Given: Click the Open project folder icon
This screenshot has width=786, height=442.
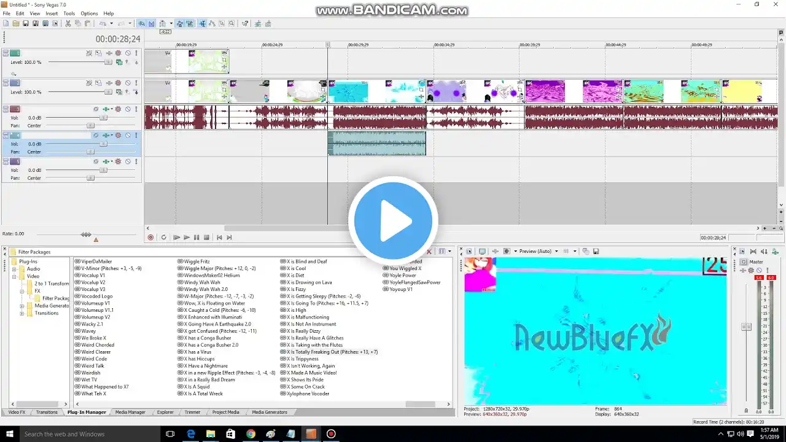Looking at the screenshot, I should (x=16, y=23).
